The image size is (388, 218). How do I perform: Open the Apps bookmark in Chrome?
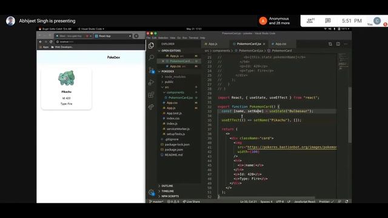point(44,47)
